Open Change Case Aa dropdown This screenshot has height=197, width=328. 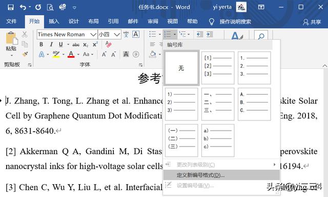pos(88,54)
